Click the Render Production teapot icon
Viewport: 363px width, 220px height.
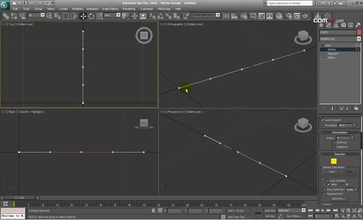click(x=305, y=16)
